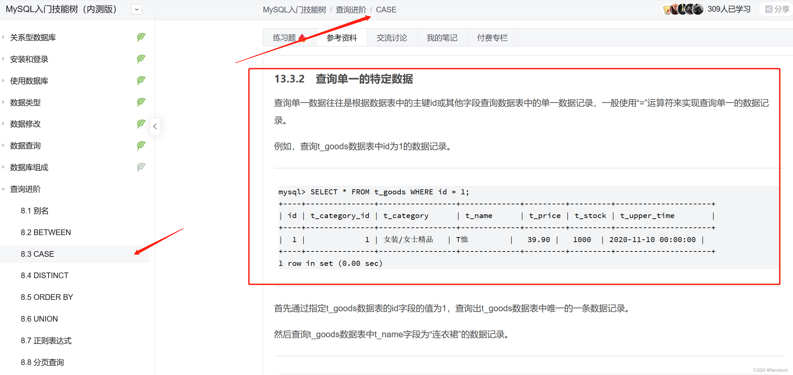Image resolution: width=793 pixels, height=375 pixels.
Task: Switch to the 付费专栏 tab
Action: pyautogui.click(x=492, y=38)
